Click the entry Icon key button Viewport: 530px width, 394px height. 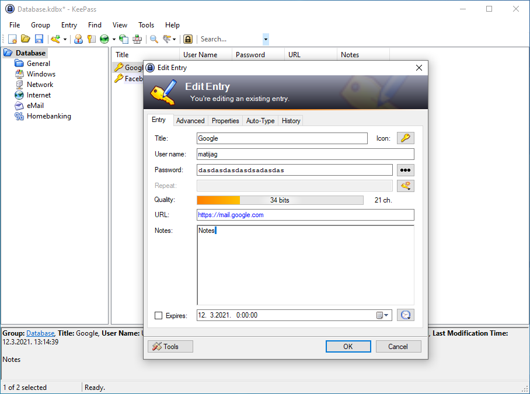(x=405, y=138)
